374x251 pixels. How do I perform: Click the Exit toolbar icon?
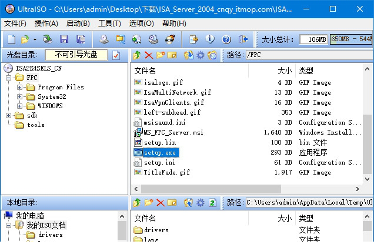[x=243, y=39]
